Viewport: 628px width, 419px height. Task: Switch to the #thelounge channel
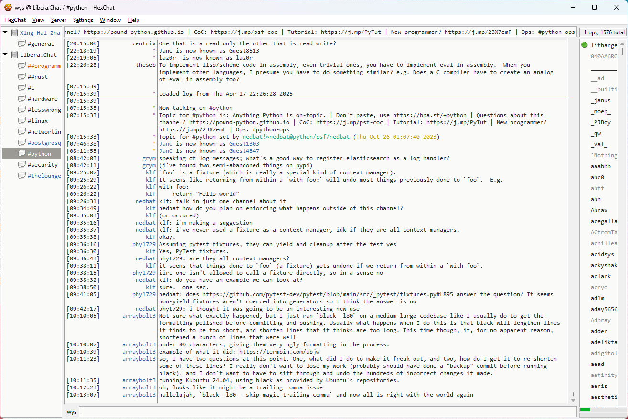pyautogui.click(x=44, y=176)
